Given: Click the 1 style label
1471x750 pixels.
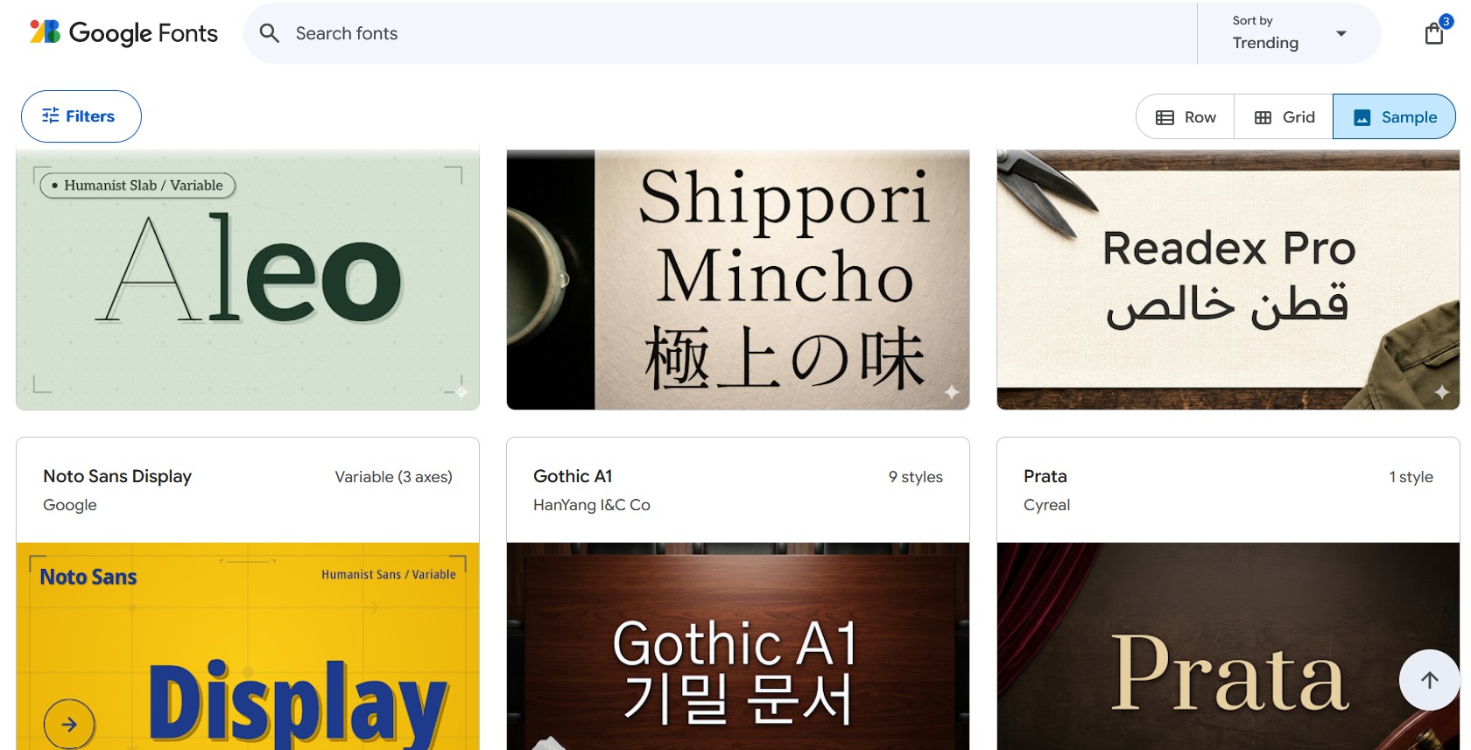Looking at the screenshot, I should 1411,477.
